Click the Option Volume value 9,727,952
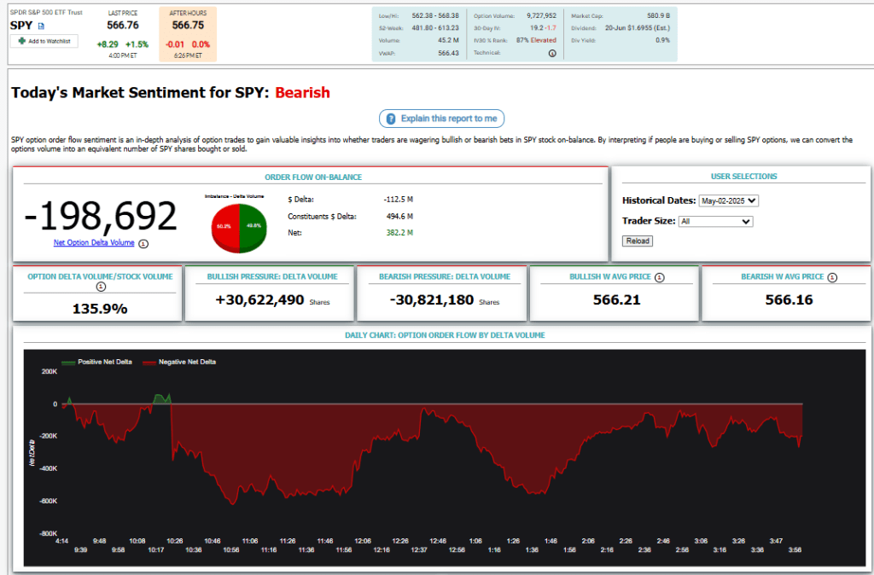 pos(541,15)
